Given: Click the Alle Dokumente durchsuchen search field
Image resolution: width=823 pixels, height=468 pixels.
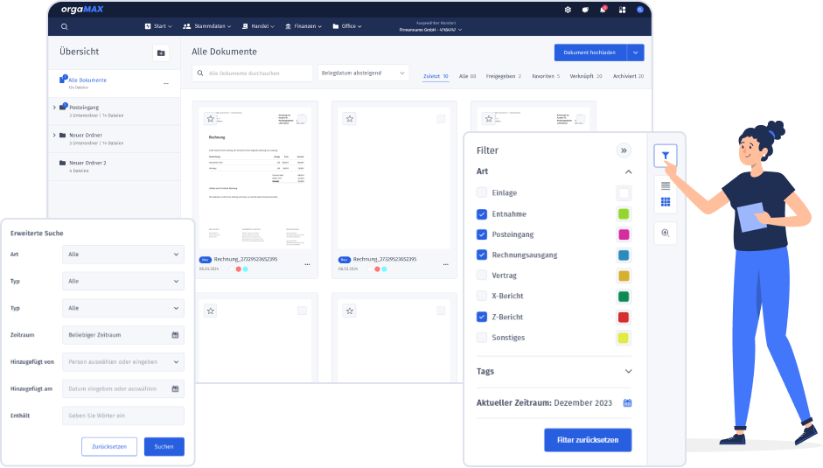Looking at the screenshot, I should [253, 73].
